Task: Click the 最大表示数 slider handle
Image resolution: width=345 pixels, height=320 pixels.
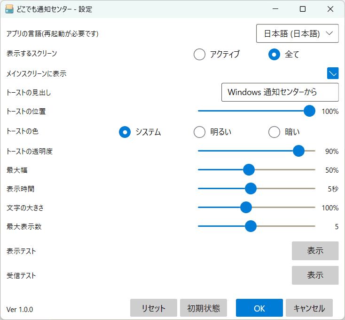Action: coord(251,226)
